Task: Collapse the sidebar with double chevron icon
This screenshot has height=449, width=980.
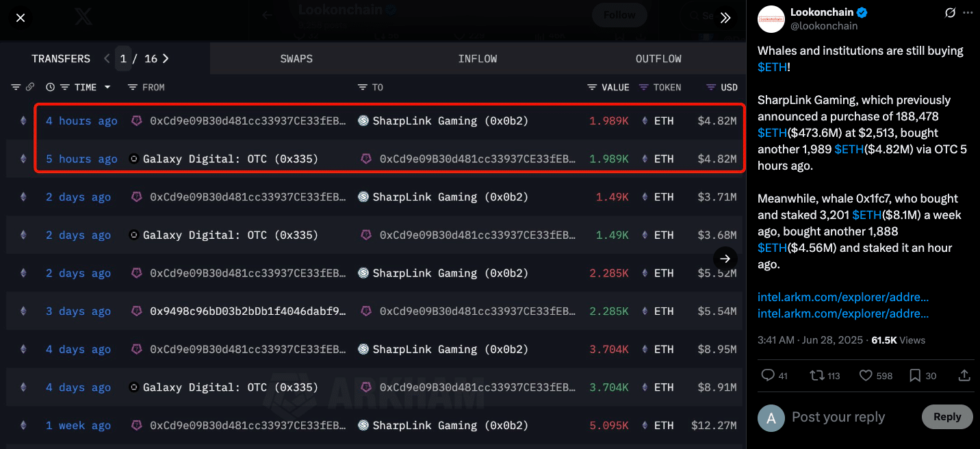Action: pyautogui.click(x=725, y=18)
